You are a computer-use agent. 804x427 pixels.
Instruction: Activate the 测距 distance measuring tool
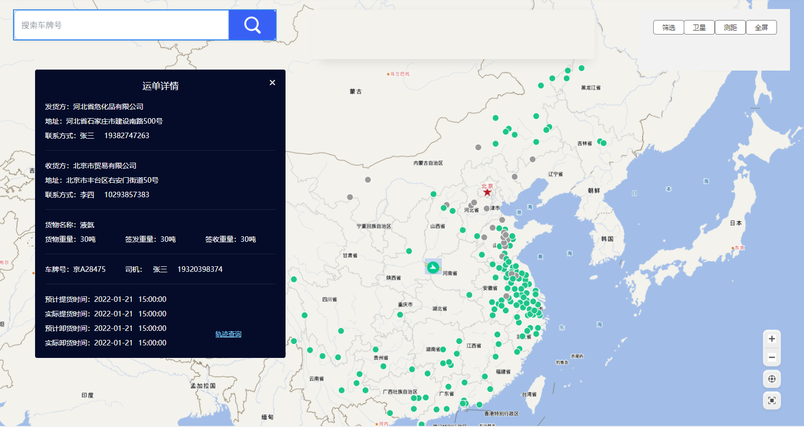(730, 28)
